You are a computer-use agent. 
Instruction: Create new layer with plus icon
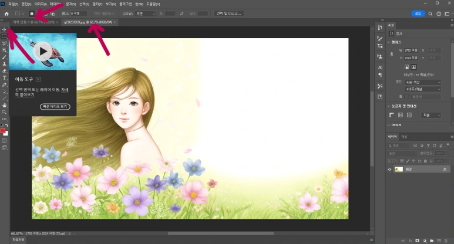(x=440, y=240)
